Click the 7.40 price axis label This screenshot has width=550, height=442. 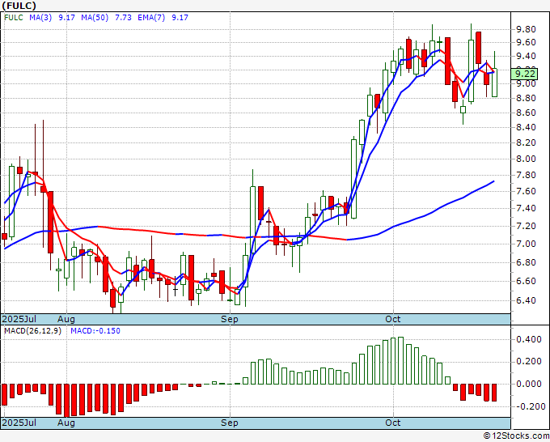(x=526, y=209)
